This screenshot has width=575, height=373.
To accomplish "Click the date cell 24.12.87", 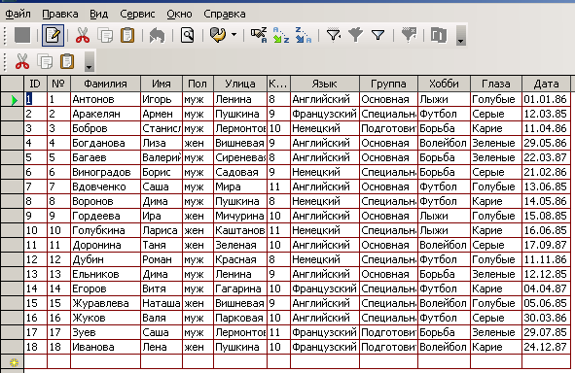I will tap(546, 347).
